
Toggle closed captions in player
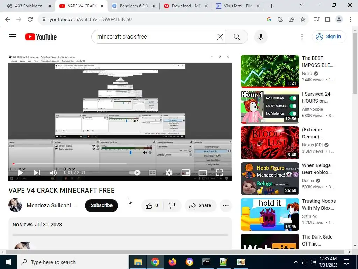pyautogui.click(x=152, y=173)
